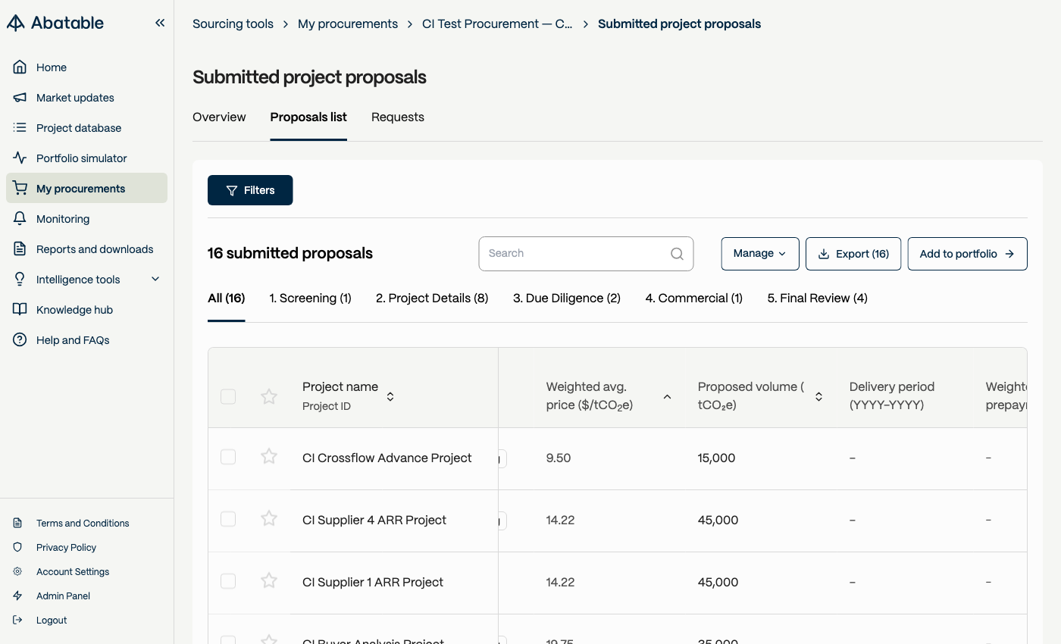Expand Intelligence tools submenu

click(155, 280)
